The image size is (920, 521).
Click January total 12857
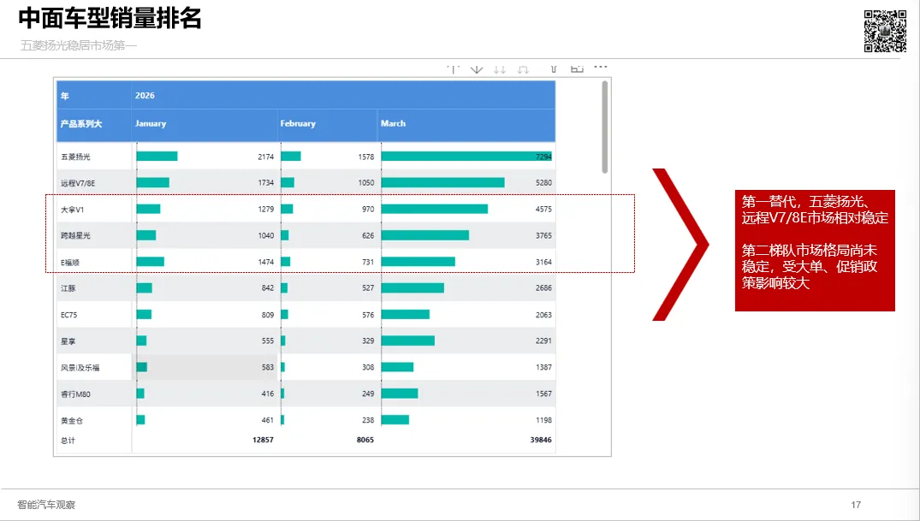pyautogui.click(x=263, y=440)
